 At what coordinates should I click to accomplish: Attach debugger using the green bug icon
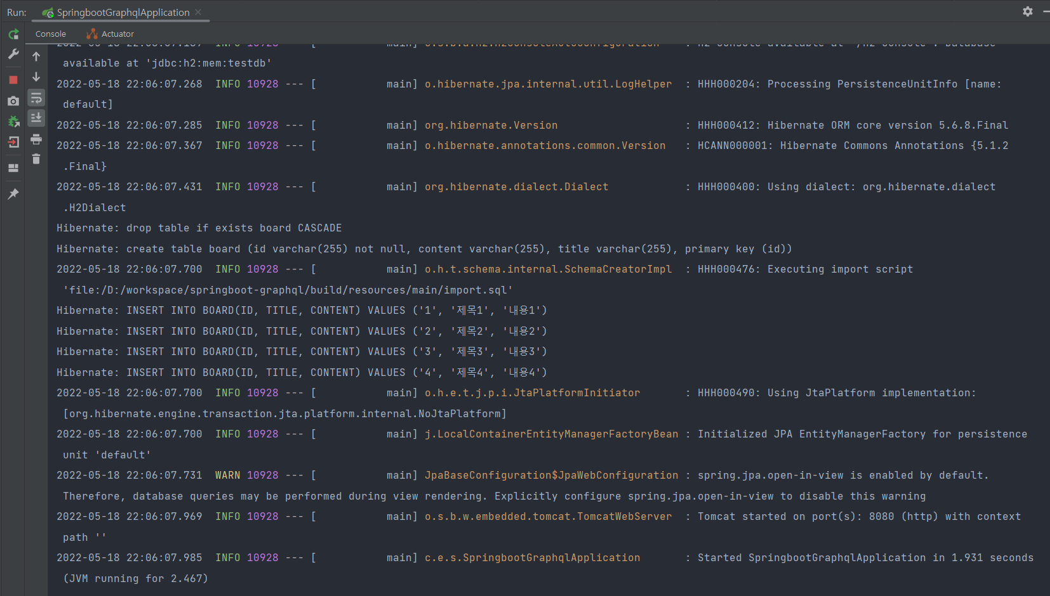pos(13,121)
